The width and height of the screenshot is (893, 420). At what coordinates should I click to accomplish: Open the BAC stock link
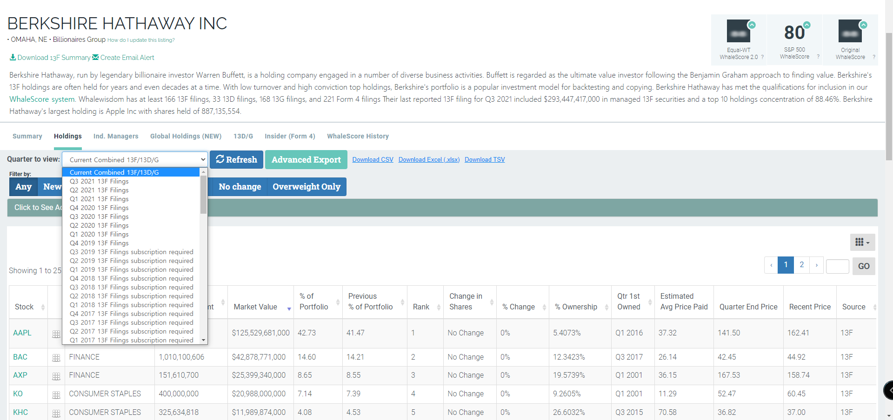click(x=20, y=357)
